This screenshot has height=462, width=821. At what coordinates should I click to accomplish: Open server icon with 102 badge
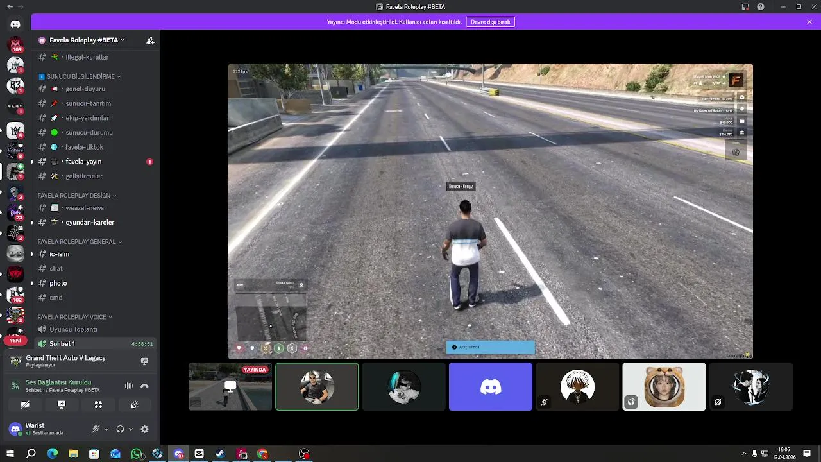pyautogui.click(x=15, y=296)
